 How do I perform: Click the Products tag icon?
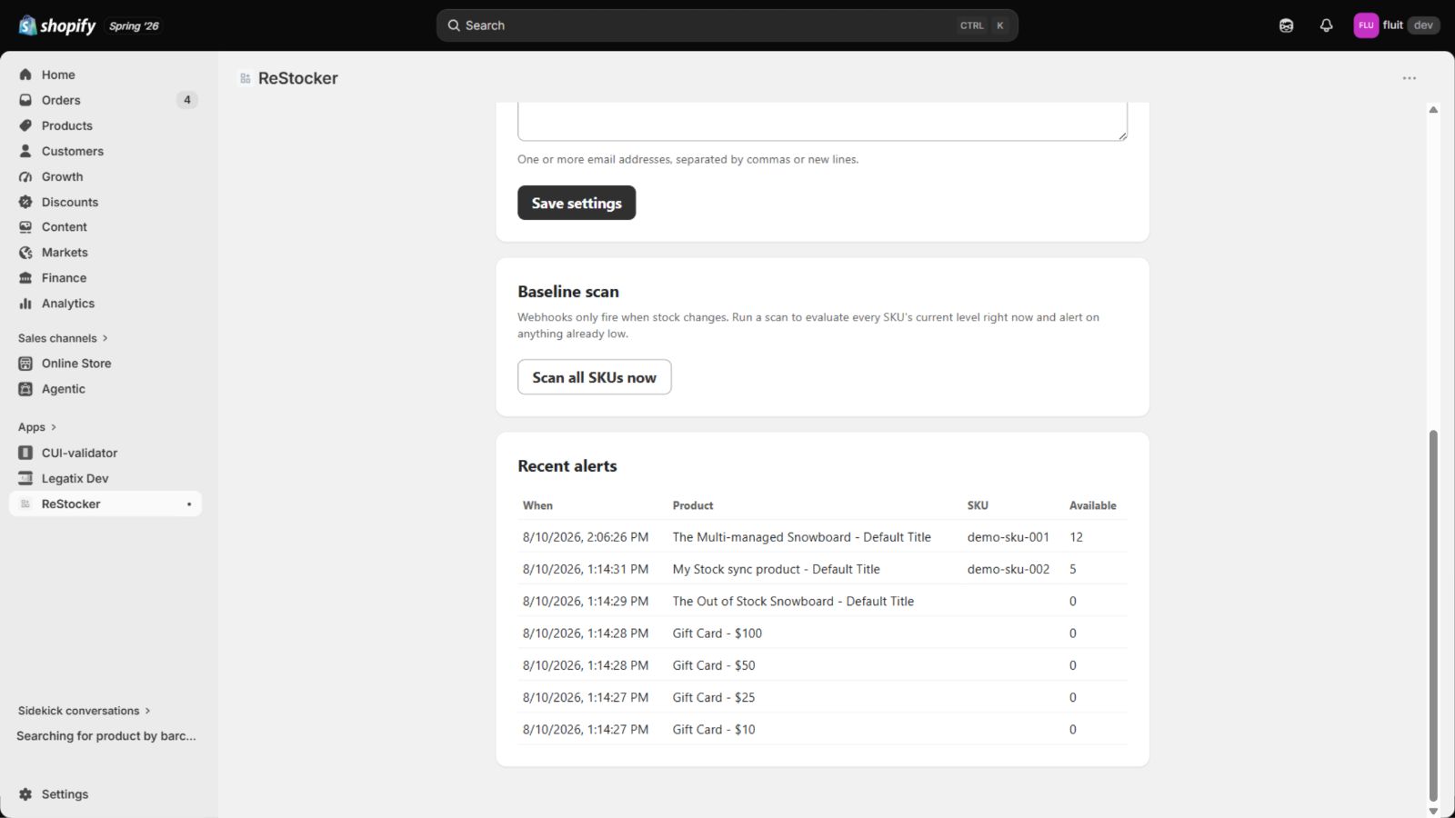(x=25, y=125)
